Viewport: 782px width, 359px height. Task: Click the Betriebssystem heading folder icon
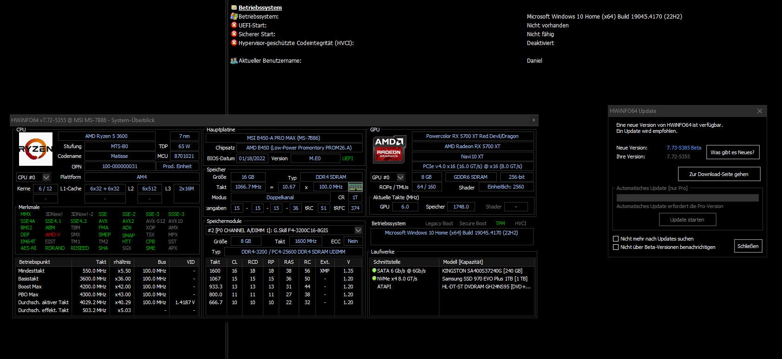[x=234, y=7]
